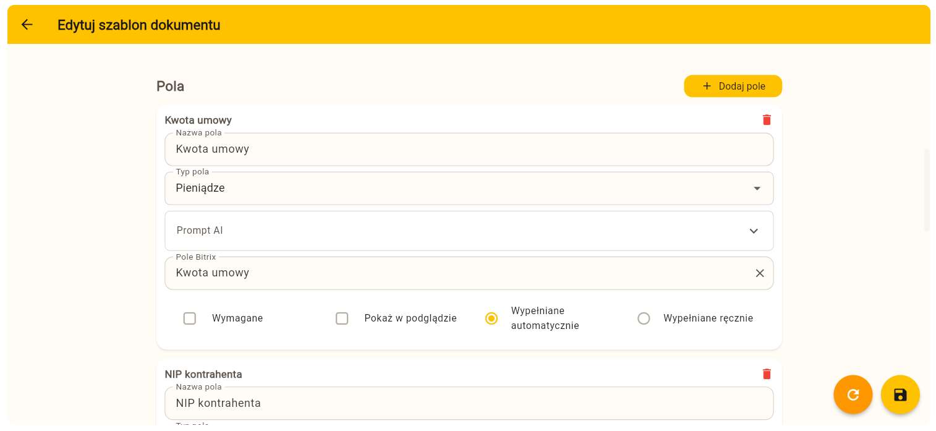Click the Edytuj szablon dokumentu page title

tap(138, 25)
